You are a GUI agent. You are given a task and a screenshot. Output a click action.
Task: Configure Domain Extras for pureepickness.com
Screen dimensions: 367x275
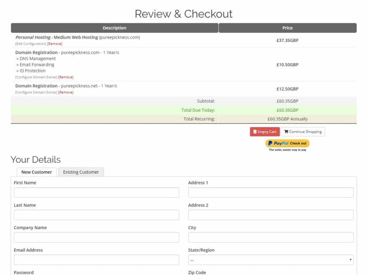[x=36, y=77]
